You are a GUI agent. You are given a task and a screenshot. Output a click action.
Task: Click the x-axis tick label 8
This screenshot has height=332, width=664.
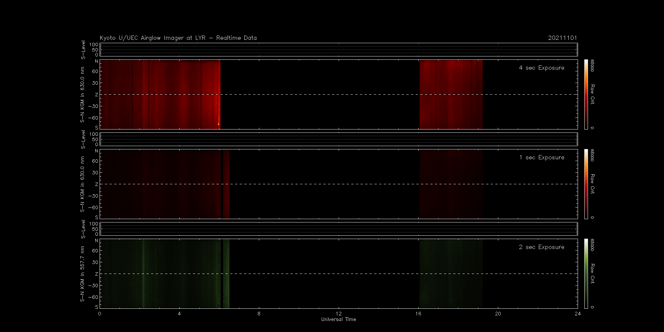[259, 314]
